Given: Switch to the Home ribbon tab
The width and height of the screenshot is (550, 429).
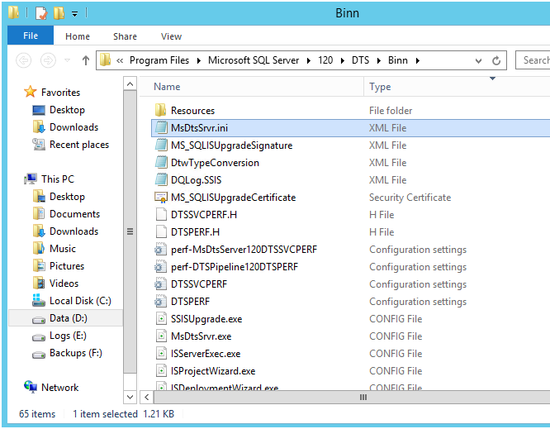Looking at the screenshot, I should (78, 36).
